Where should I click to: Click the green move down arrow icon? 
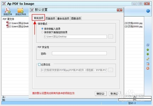point(148,54)
